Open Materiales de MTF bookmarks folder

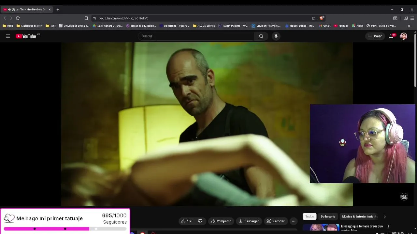[29, 26]
